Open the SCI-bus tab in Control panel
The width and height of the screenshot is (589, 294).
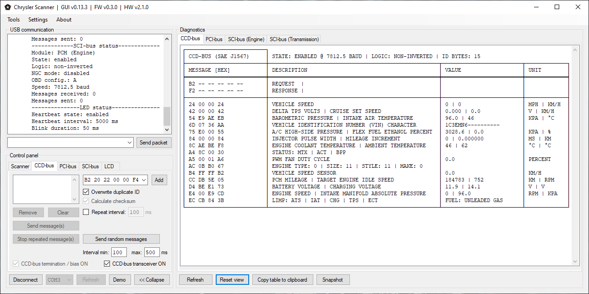[90, 166]
